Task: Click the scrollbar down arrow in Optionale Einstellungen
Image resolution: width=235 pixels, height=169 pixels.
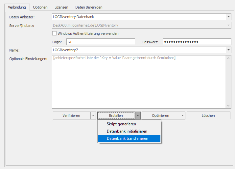Action: 228,106
